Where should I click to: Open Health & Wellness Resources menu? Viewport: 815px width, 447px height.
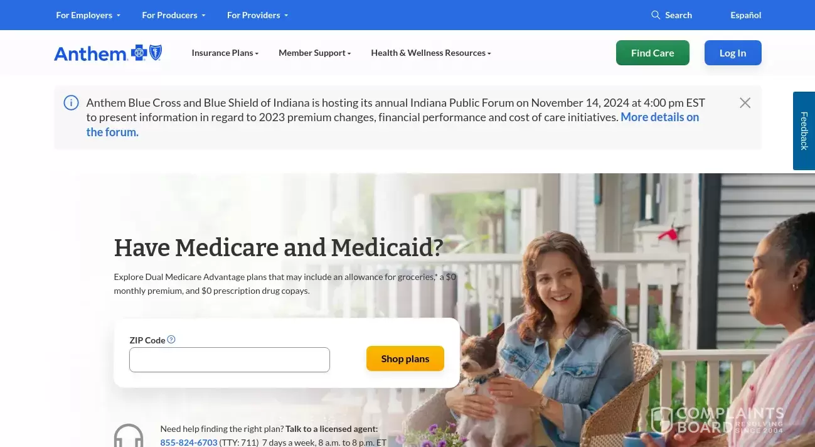431,53
